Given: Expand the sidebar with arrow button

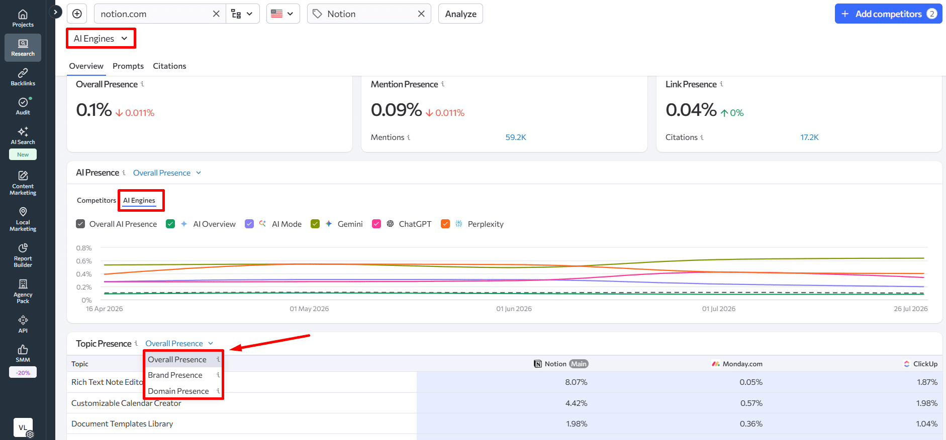Looking at the screenshot, I should [x=55, y=12].
